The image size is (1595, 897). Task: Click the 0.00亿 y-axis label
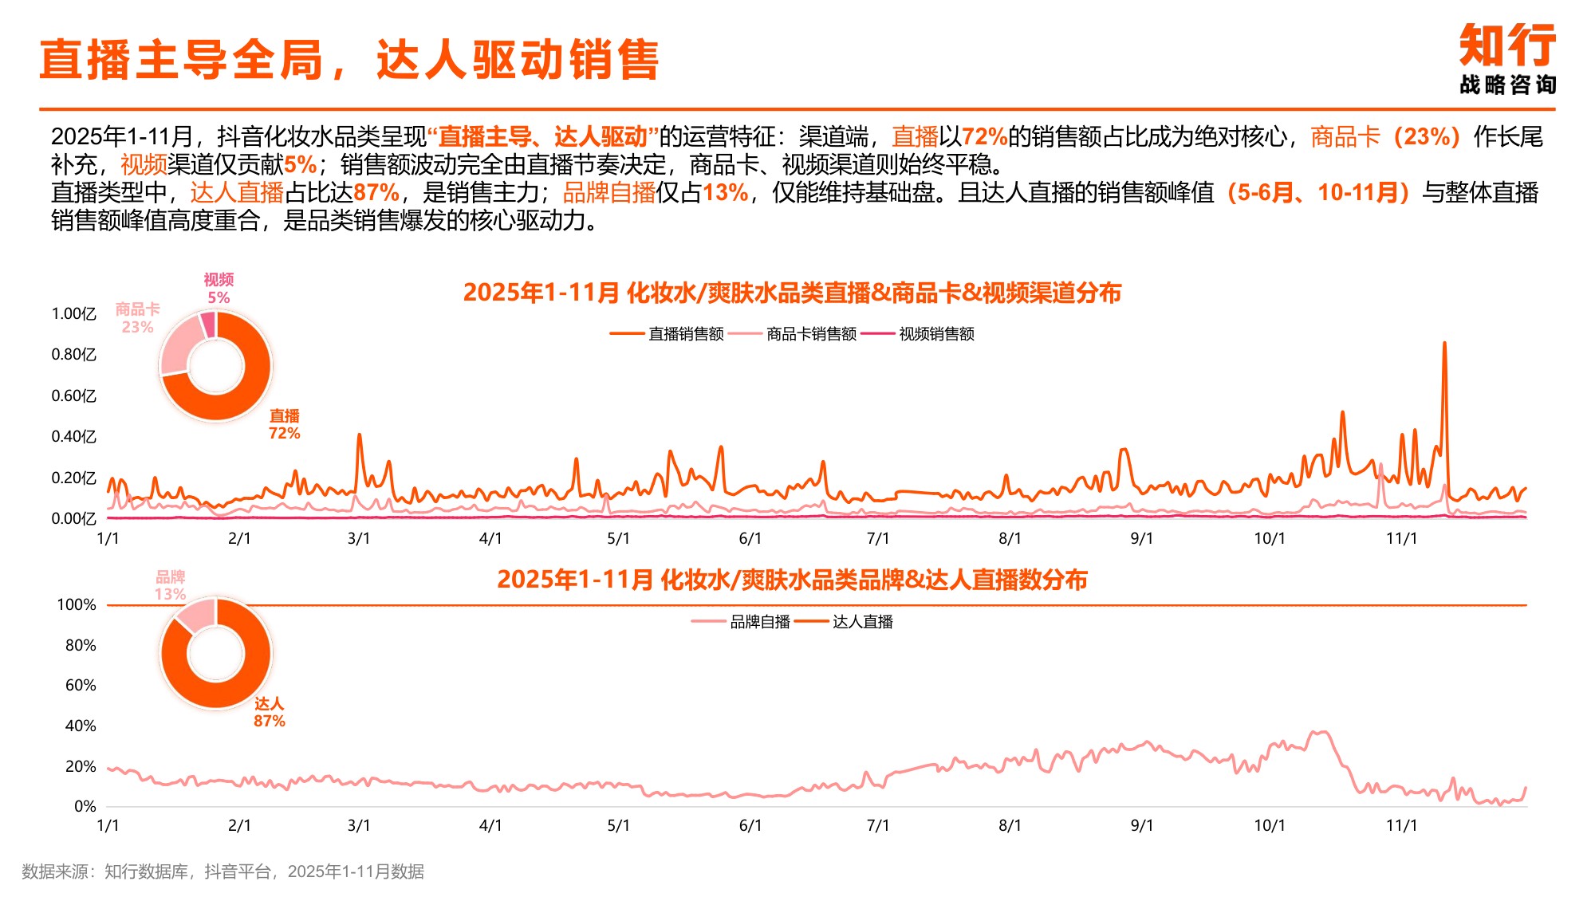click(73, 519)
